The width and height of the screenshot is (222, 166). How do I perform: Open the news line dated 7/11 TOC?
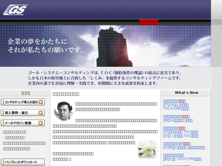[x=181, y=136]
